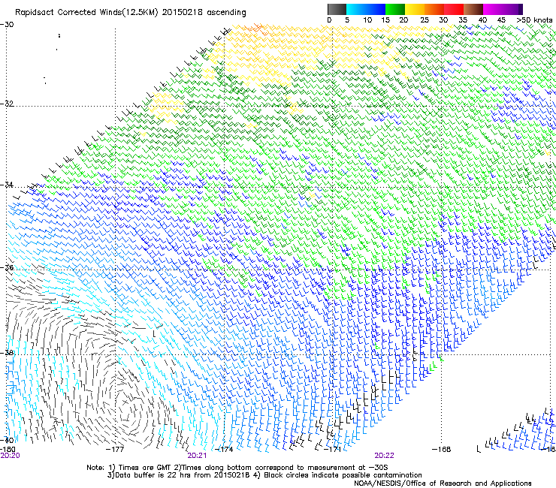The image size is (556, 488).
Task: Click the -34 latitude axis label
Action: [7, 185]
